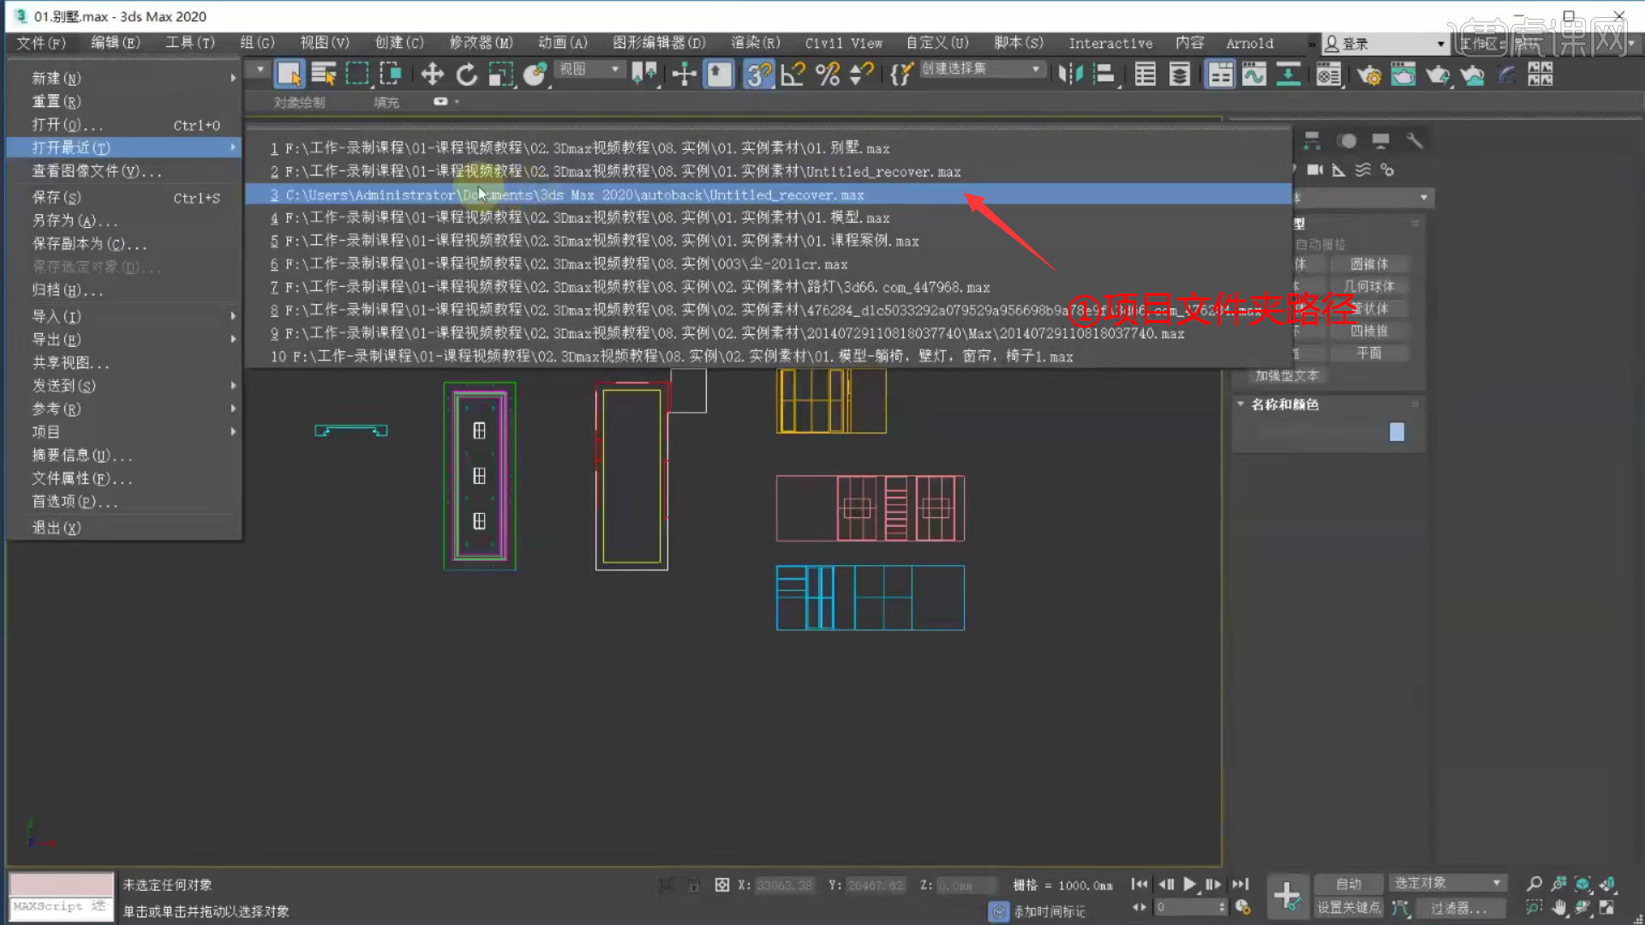
Task: Click Select and Place tool
Action: pyautogui.click(x=535, y=75)
